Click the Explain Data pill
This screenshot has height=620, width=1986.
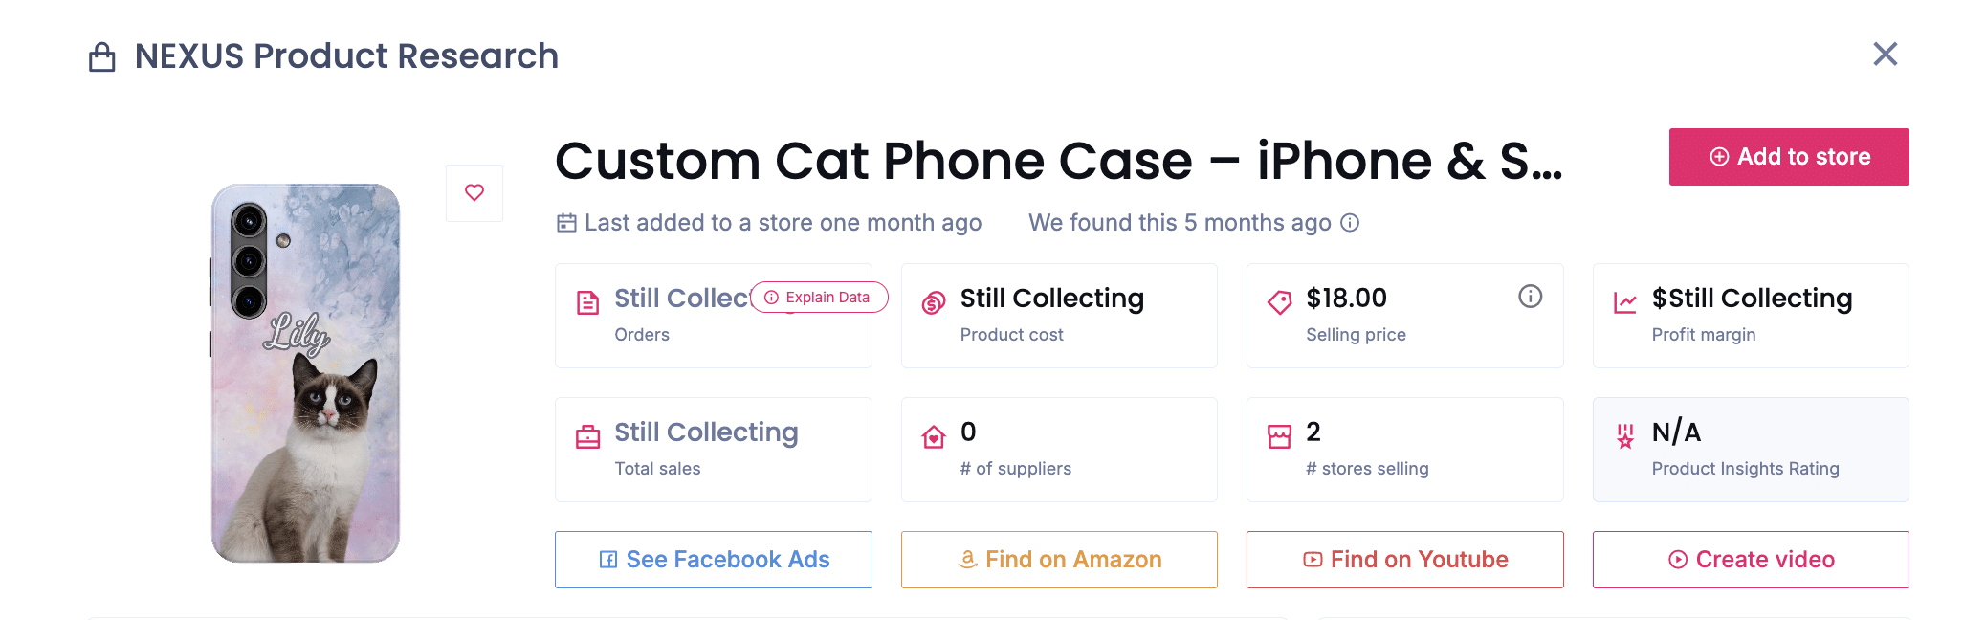coord(819,298)
